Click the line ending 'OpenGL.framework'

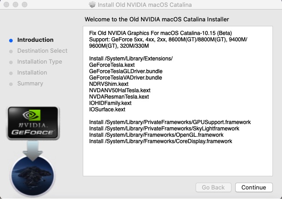click(x=156, y=135)
